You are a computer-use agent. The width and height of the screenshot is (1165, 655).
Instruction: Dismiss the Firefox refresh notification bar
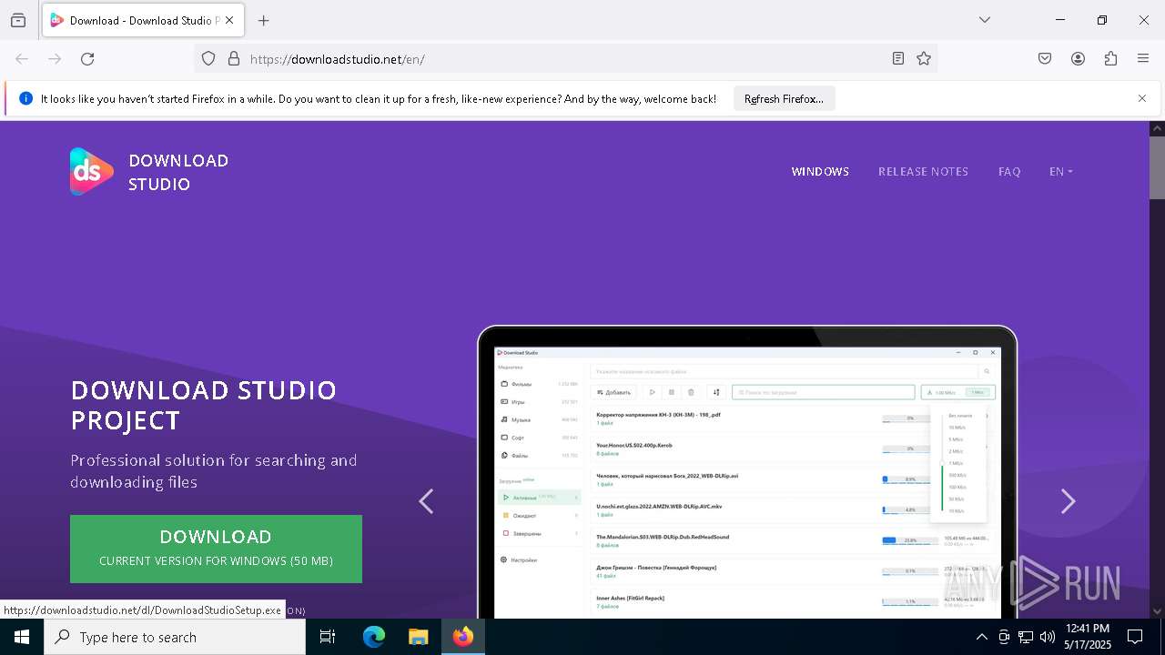[x=1142, y=98]
